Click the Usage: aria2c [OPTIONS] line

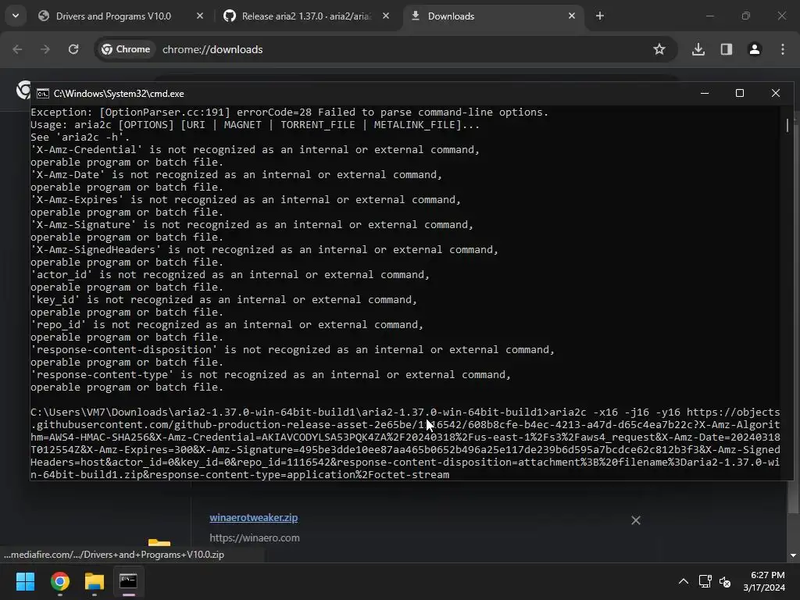point(255,124)
